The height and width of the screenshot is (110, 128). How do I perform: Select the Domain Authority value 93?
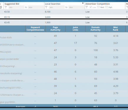pos(96,79)
